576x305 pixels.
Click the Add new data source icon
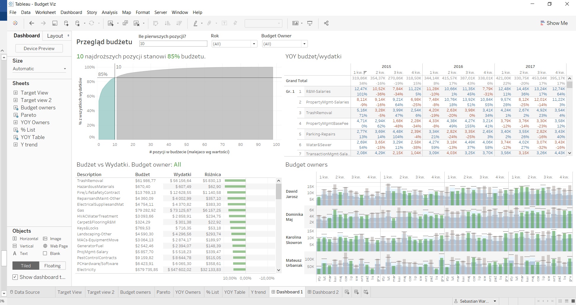pyautogui.click(x=66, y=23)
